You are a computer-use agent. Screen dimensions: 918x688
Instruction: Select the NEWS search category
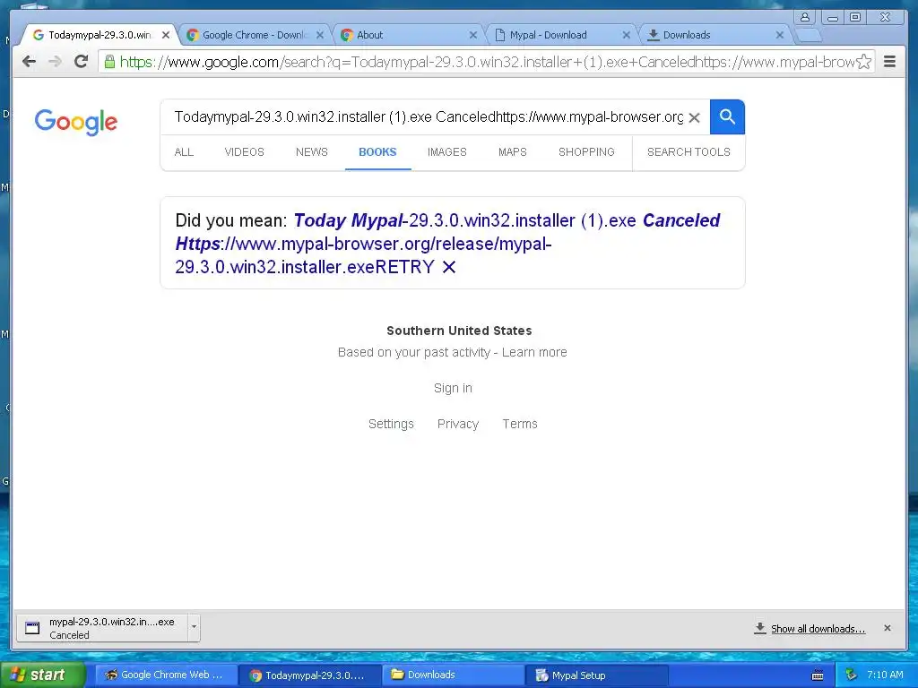pyautogui.click(x=311, y=152)
